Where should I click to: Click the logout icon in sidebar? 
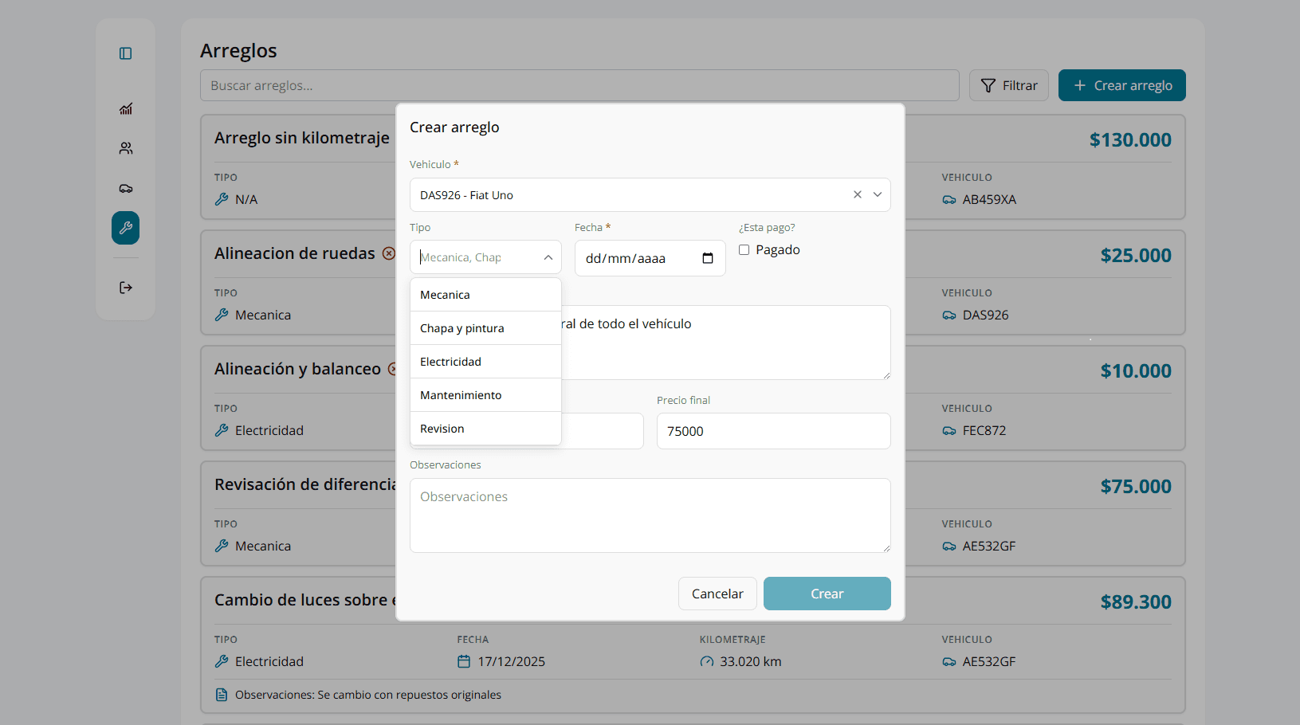coord(125,288)
